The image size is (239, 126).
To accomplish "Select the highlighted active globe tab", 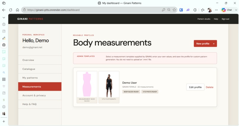I will point(4,45).
